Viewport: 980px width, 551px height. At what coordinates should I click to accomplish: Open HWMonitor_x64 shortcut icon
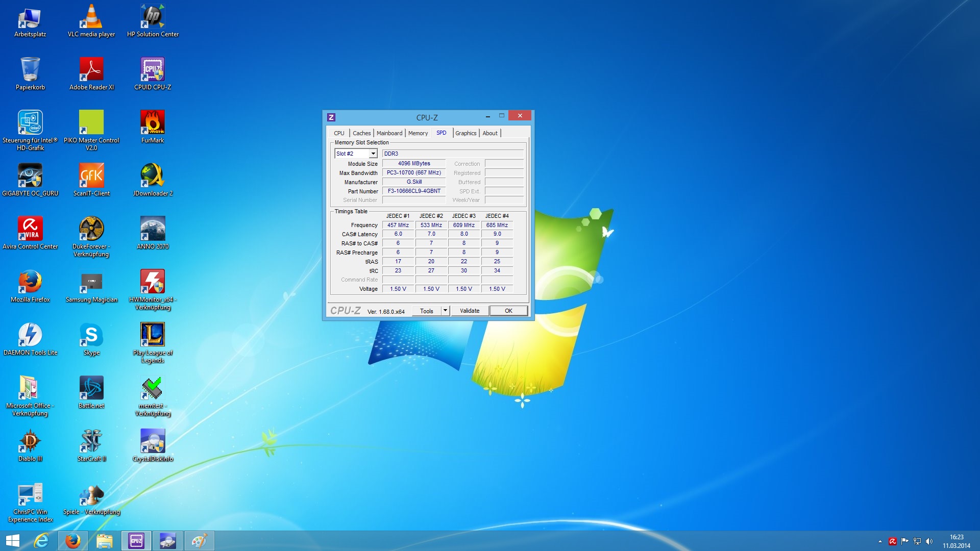152,282
